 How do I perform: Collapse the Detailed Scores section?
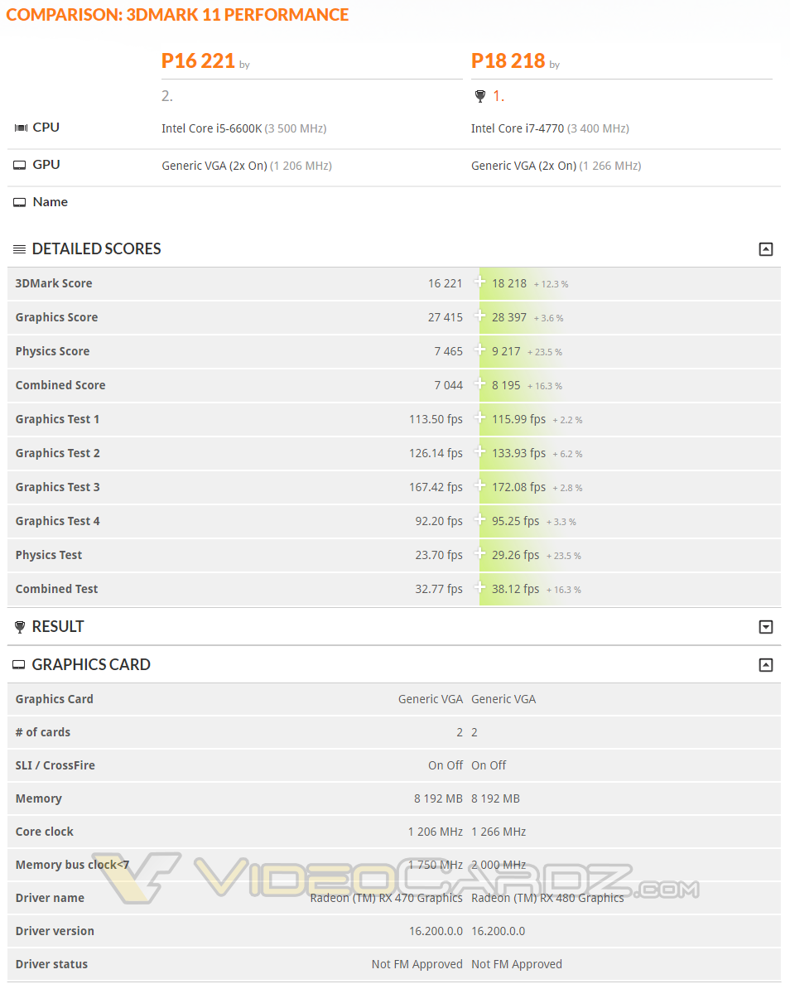point(766,249)
